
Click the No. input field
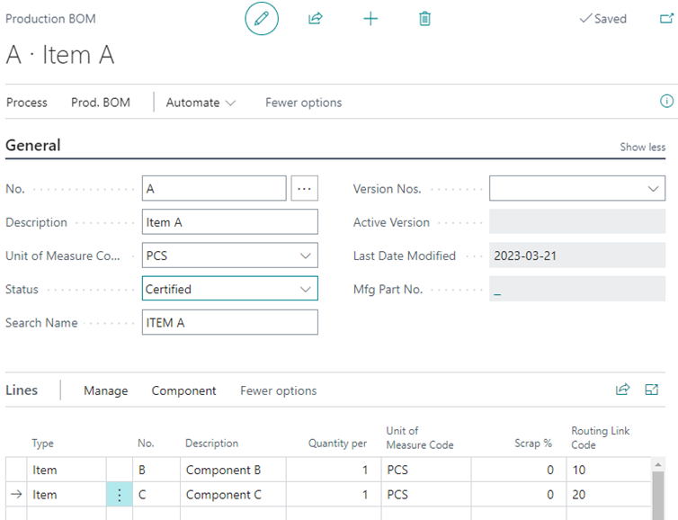coord(214,188)
